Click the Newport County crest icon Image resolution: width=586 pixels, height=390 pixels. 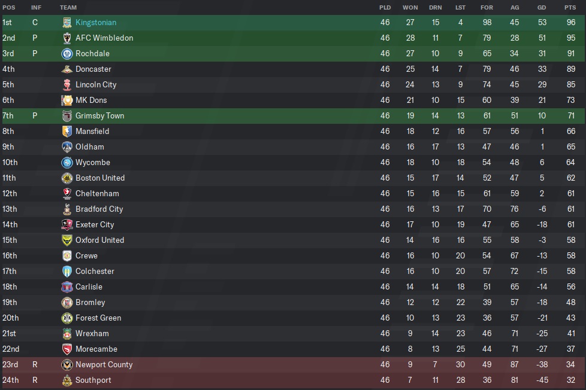tap(67, 365)
